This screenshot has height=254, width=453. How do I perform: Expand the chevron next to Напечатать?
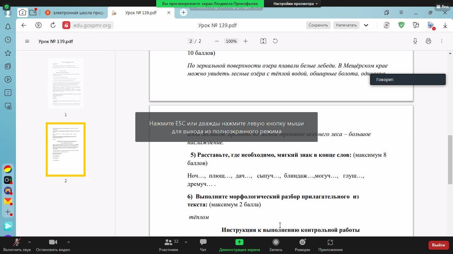pos(366,25)
